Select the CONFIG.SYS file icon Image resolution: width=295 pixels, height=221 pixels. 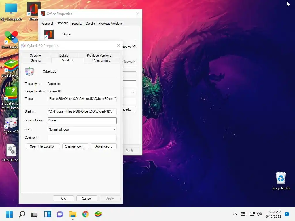coord(11,150)
